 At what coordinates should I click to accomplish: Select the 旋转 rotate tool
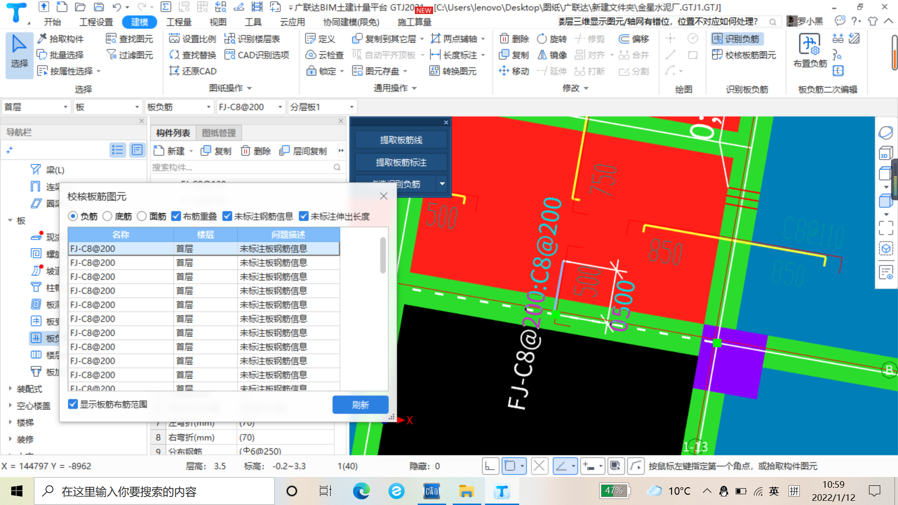click(552, 39)
